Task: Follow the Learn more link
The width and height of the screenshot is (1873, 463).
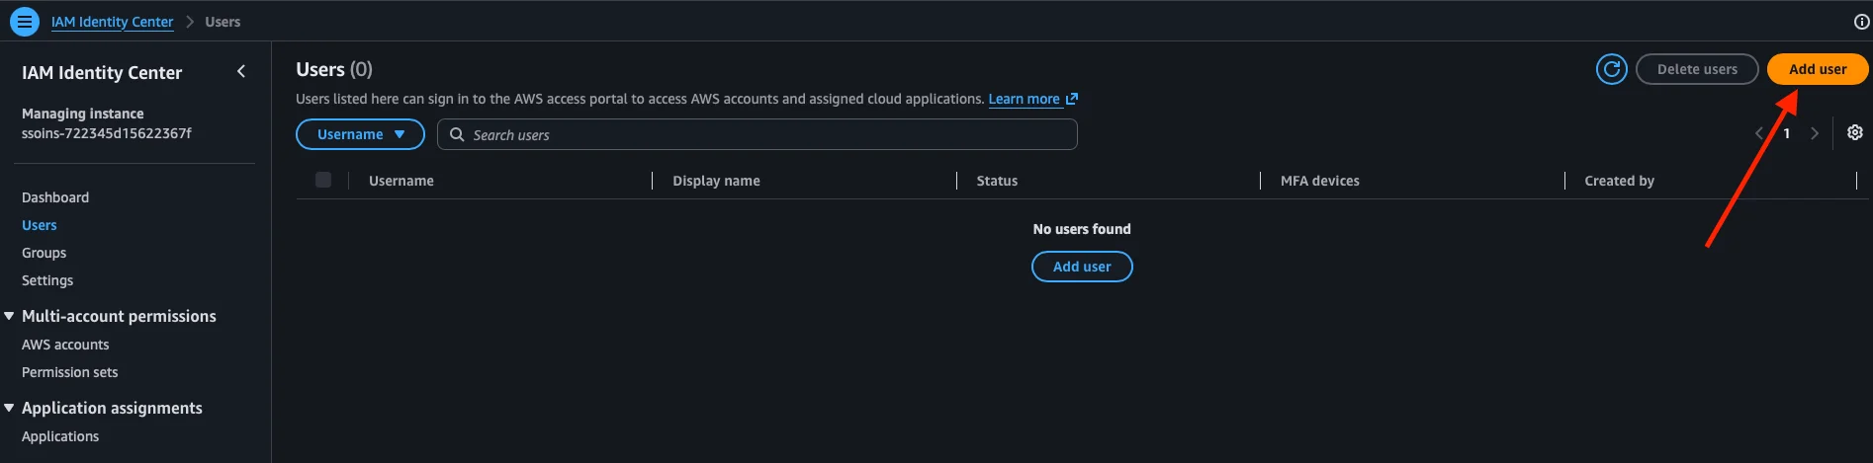Action: pos(1024,99)
